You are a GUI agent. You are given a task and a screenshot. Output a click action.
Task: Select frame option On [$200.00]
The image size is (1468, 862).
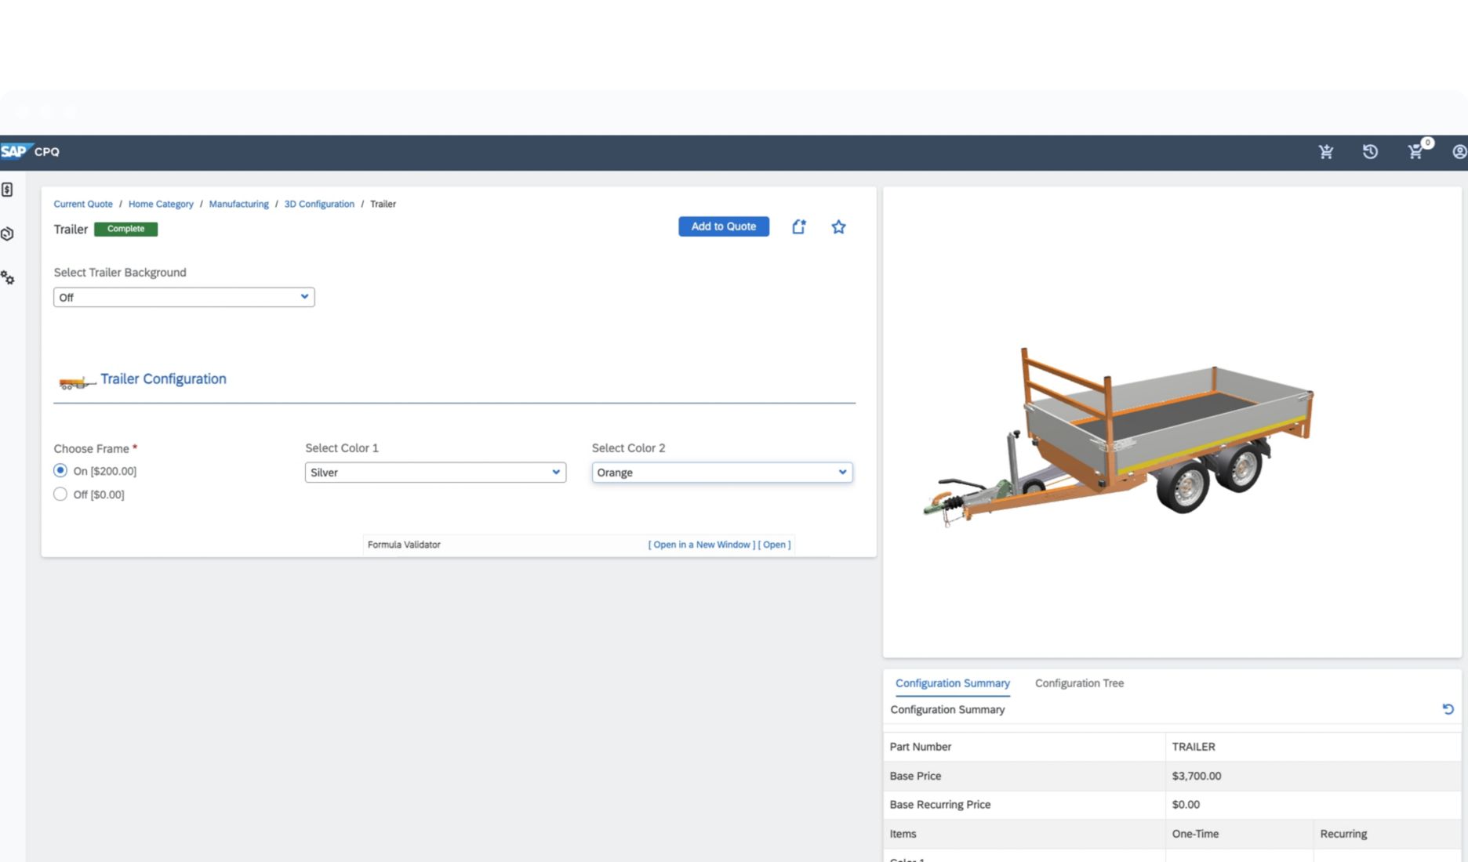pos(60,471)
